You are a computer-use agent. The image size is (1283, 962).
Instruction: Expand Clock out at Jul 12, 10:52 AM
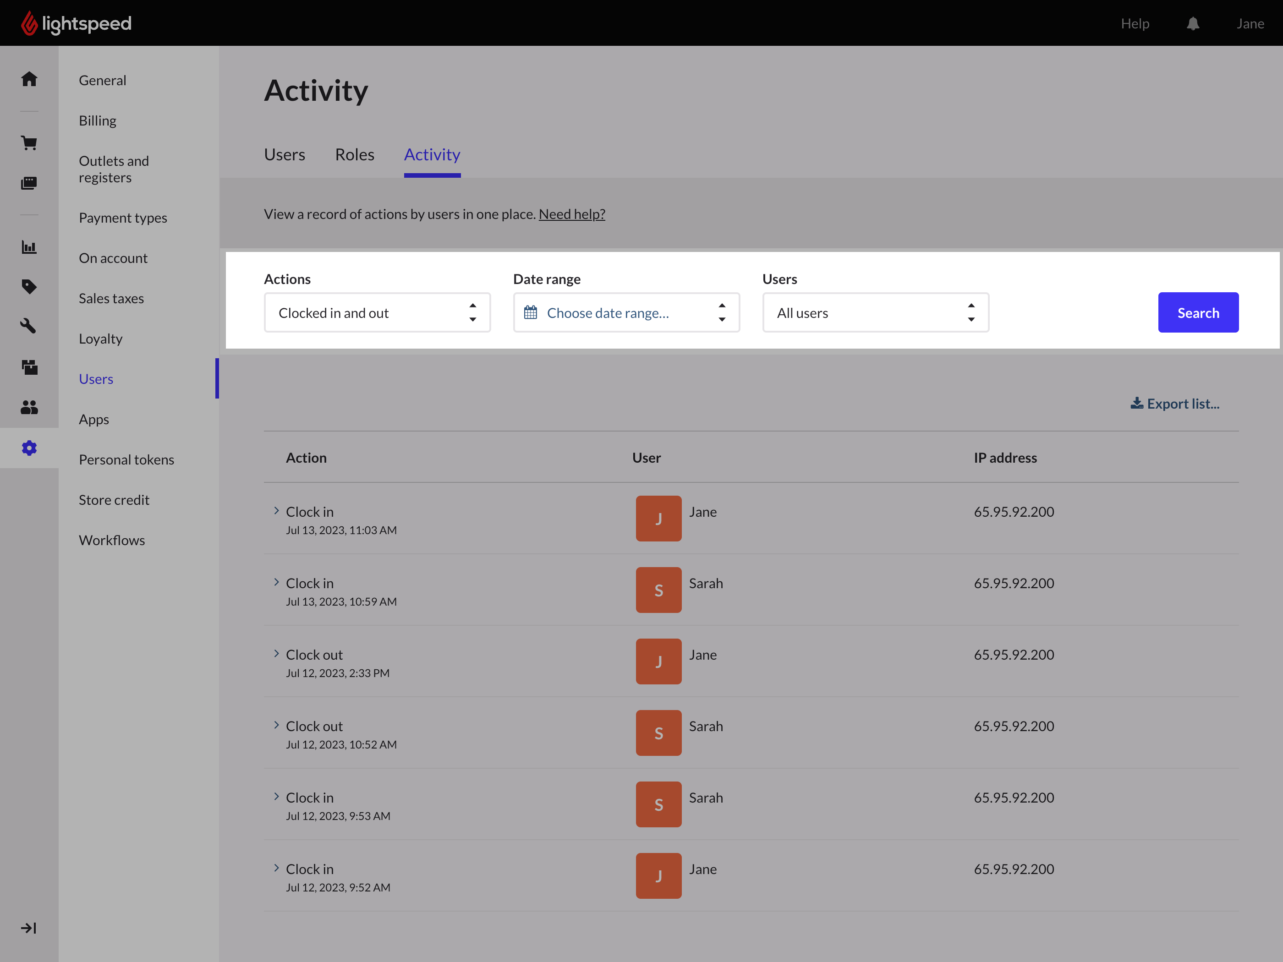(x=276, y=725)
